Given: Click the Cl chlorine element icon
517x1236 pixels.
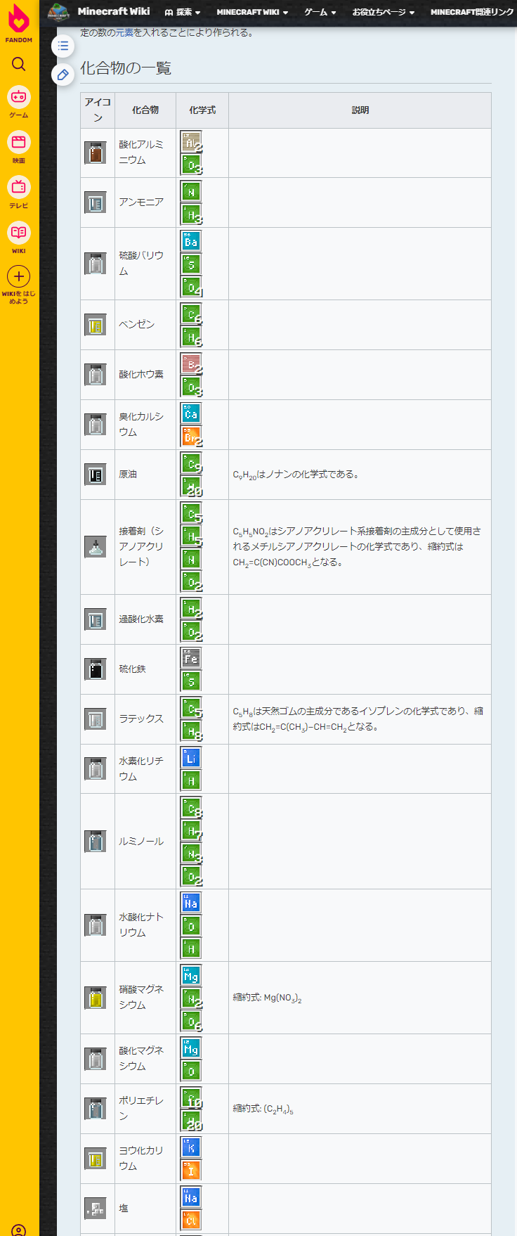Looking at the screenshot, I should pos(191,1220).
